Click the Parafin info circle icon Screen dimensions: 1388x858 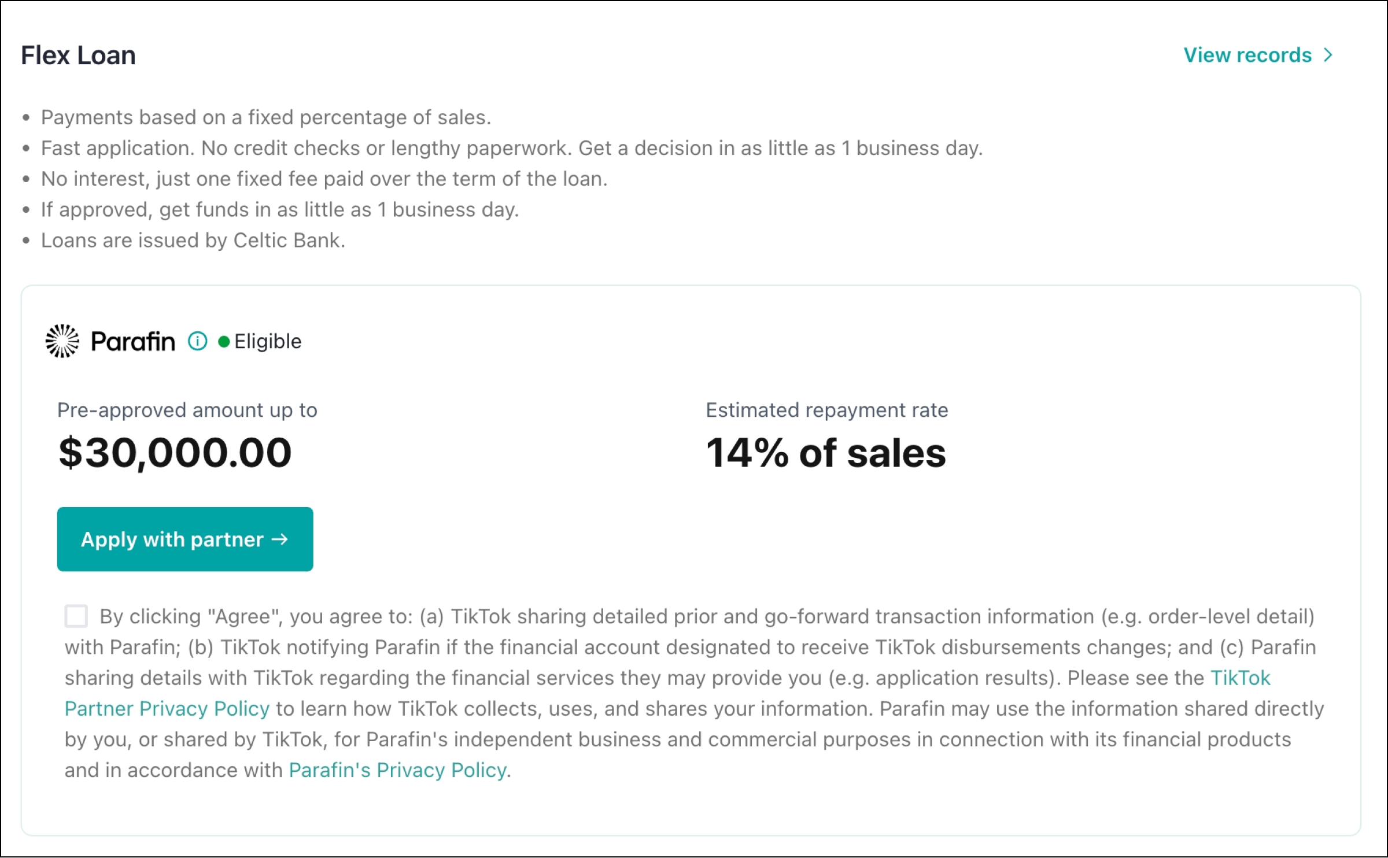[x=197, y=341]
